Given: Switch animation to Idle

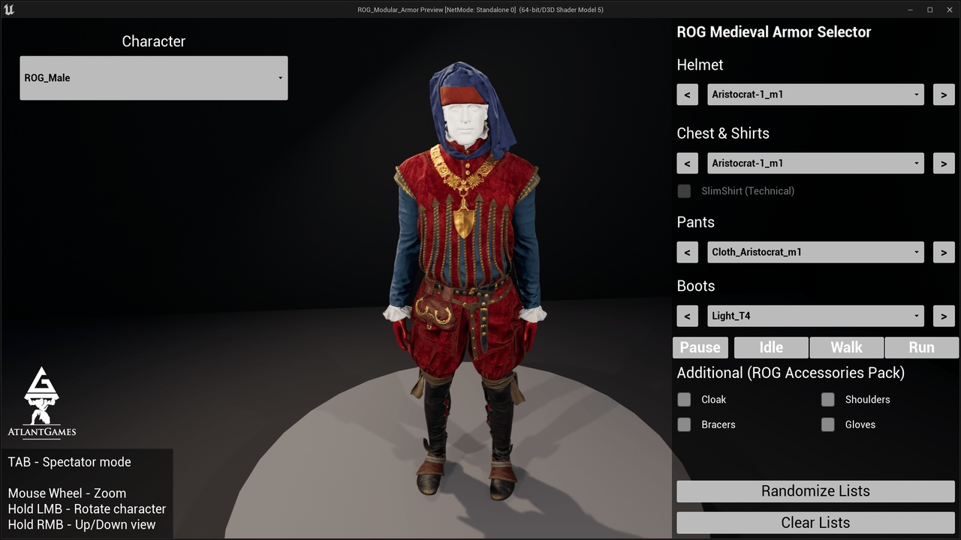Looking at the screenshot, I should pyautogui.click(x=771, y=347).
